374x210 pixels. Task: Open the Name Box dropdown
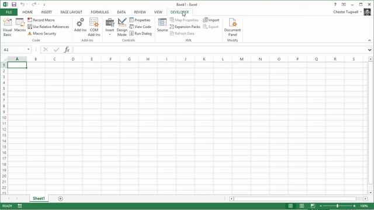[29, 50]
